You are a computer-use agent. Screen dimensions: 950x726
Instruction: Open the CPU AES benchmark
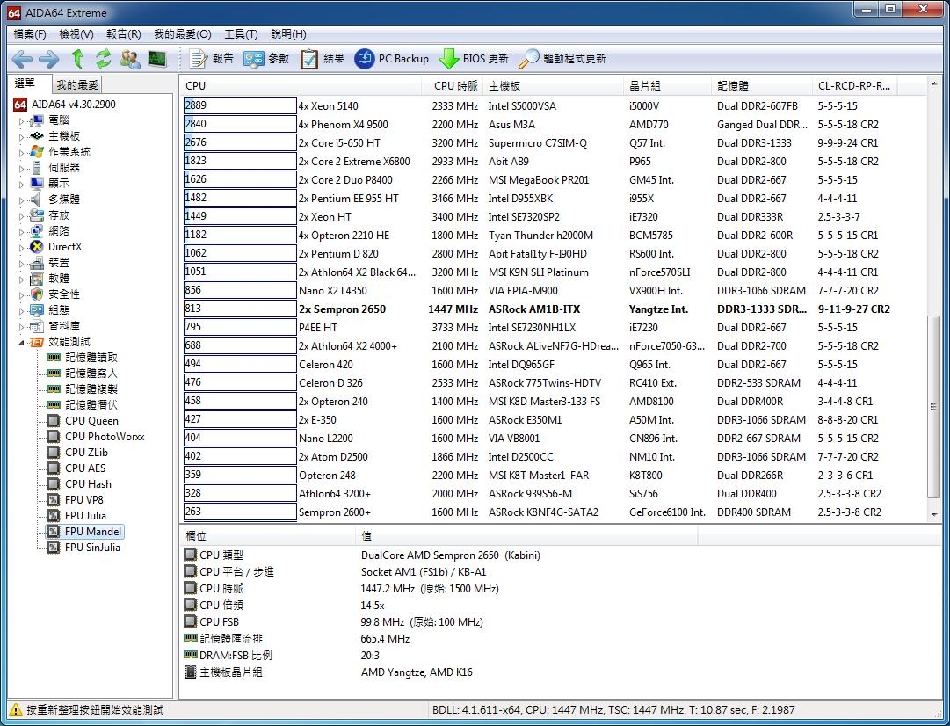[85, 468]
